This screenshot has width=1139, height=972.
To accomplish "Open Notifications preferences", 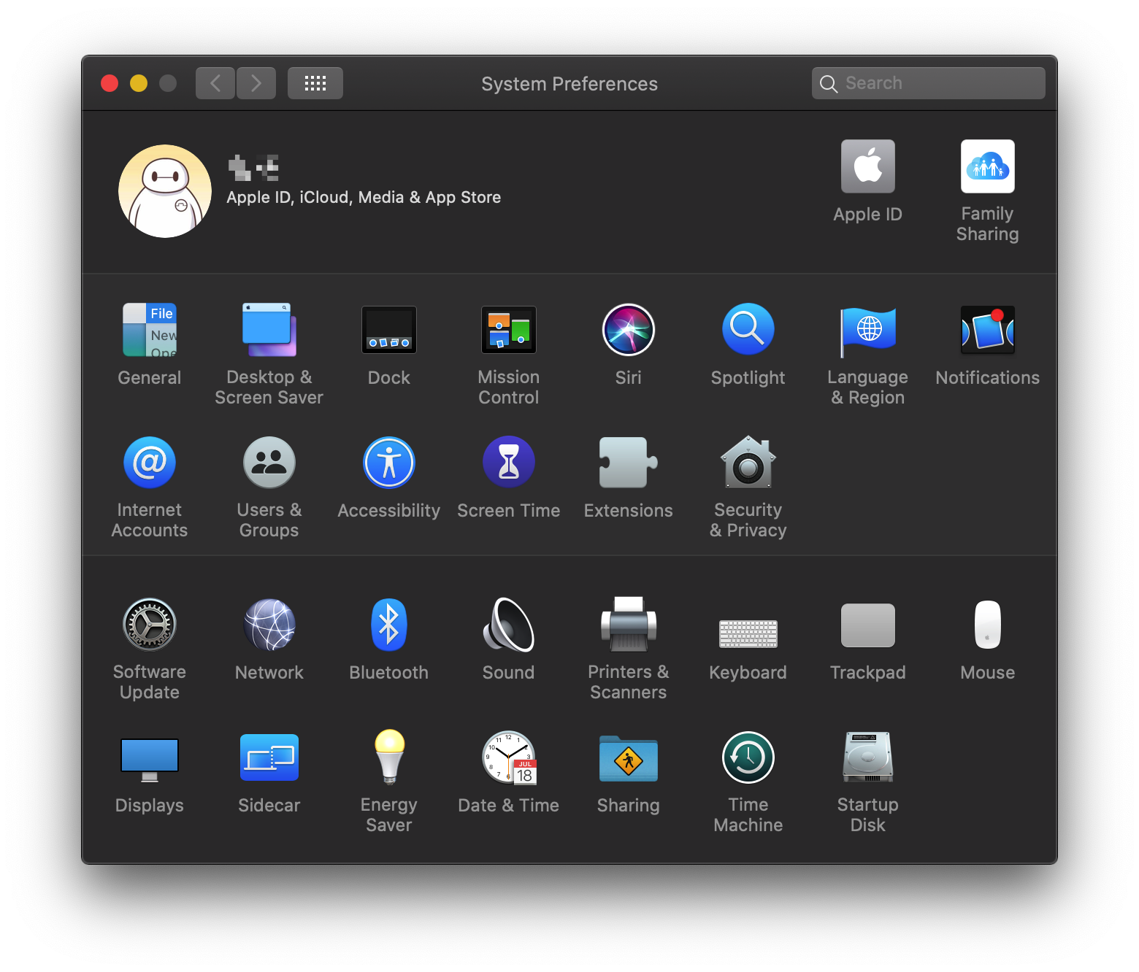I will (x=988, y=330).
